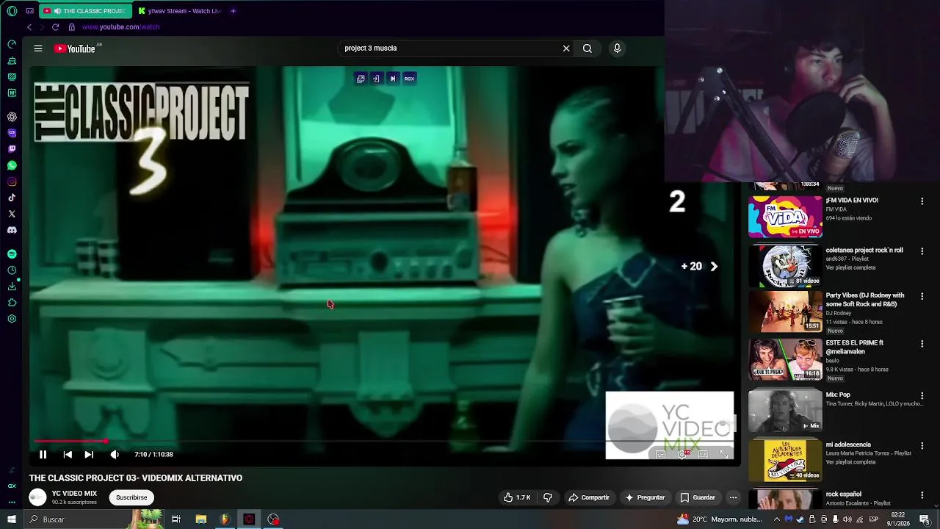This screenshot has height=529, width=940.
Task: Toggle subtitles in the player
Action: point(660,455)
